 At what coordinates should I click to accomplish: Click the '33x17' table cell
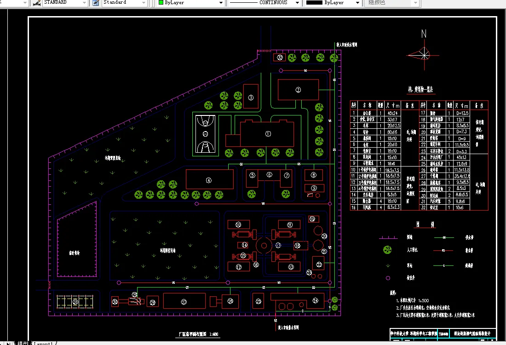tap(392, 120)
